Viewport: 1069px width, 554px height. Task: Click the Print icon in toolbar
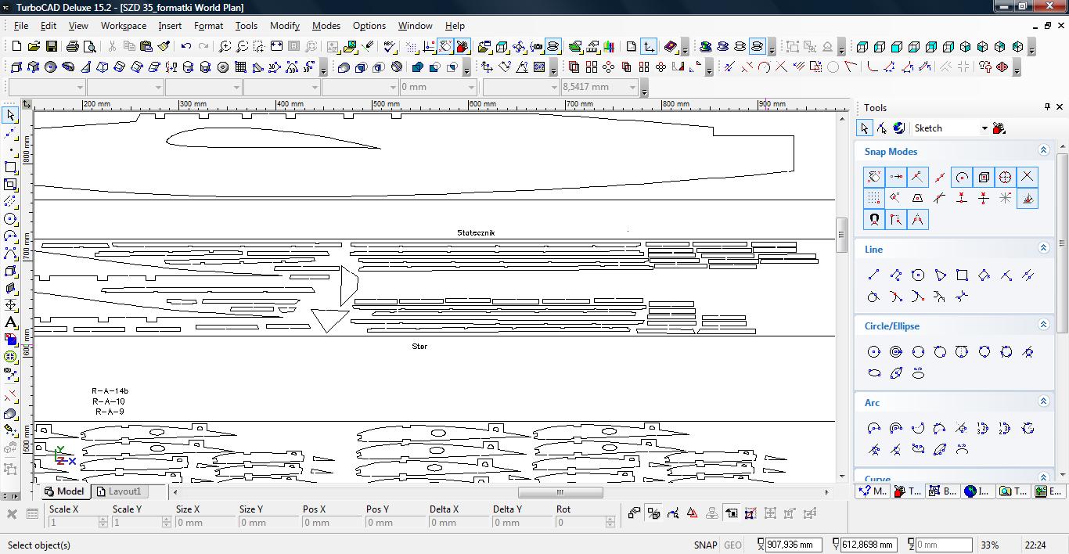(x=73, y=47)
